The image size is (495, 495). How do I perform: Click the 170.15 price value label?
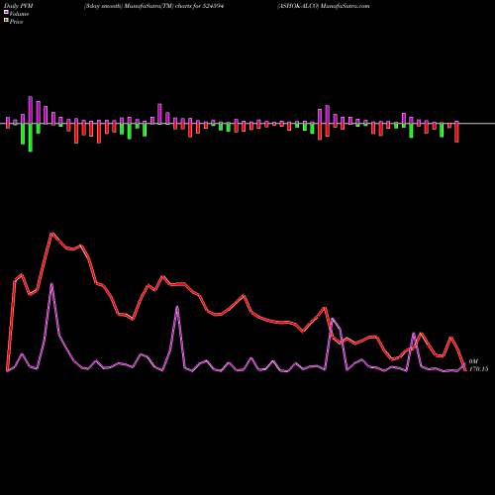478,369
